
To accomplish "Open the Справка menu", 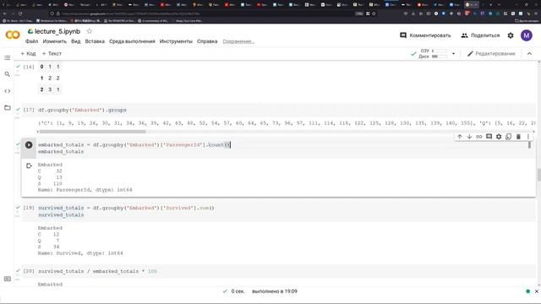I will 207,41.
